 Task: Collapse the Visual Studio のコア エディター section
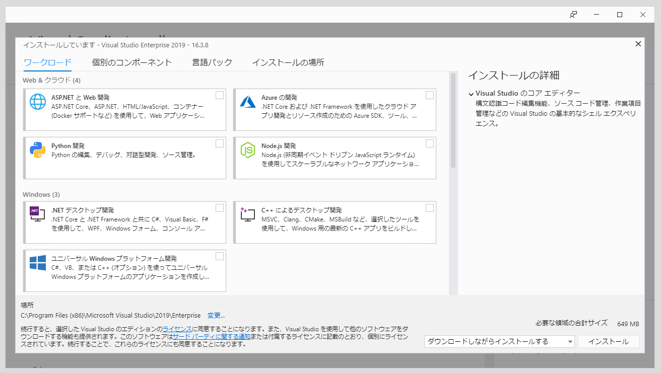pos(471,94)
